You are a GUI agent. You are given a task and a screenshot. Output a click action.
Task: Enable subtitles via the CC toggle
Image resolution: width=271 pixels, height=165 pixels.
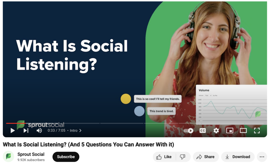pos(202,130)
